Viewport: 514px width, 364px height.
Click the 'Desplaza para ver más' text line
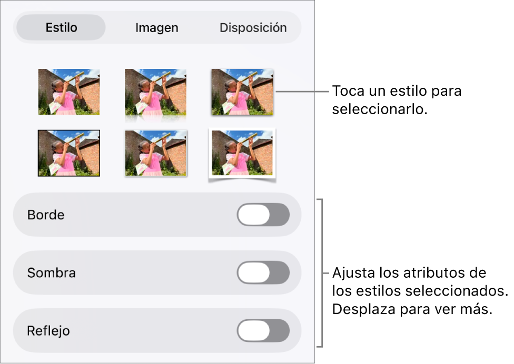point(412,309)
